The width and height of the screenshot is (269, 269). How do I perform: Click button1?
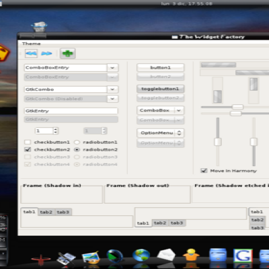tap(161, 67)
